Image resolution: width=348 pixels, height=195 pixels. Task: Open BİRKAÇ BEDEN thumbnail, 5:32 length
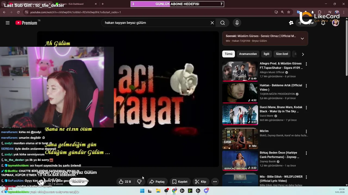coord(240,160)
